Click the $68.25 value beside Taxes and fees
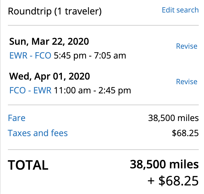The width and height of the screenshot is (204, 194). click(x=185, y=133)
